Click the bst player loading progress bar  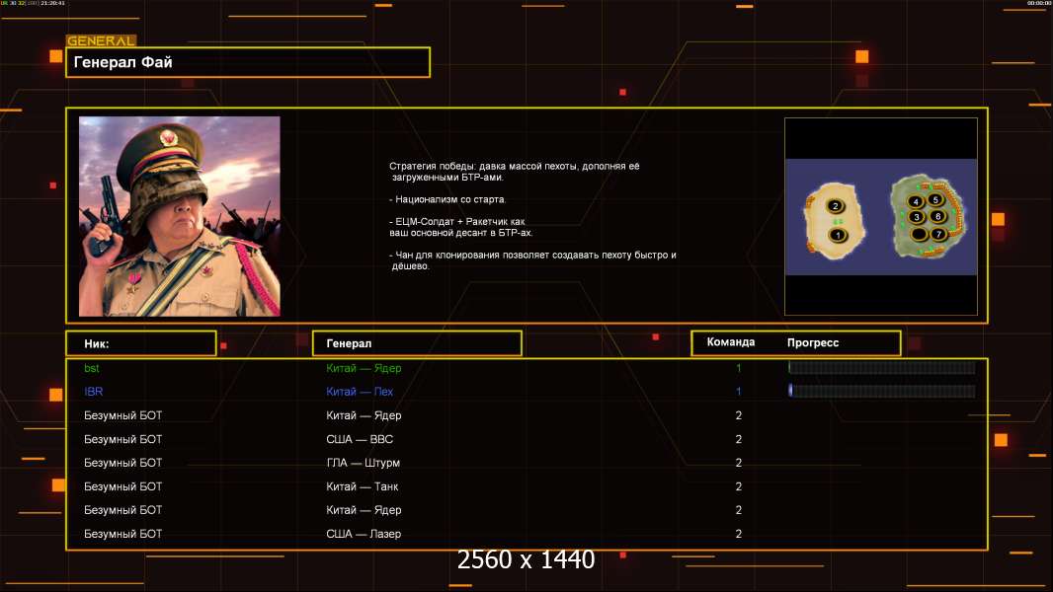pyautogui.click(x=881, y=368)
